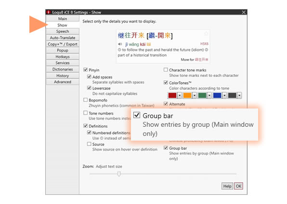Click the green tone color swatch
Image resolution: width=287 pixels, height=204 pixels.
click(202, 95)
